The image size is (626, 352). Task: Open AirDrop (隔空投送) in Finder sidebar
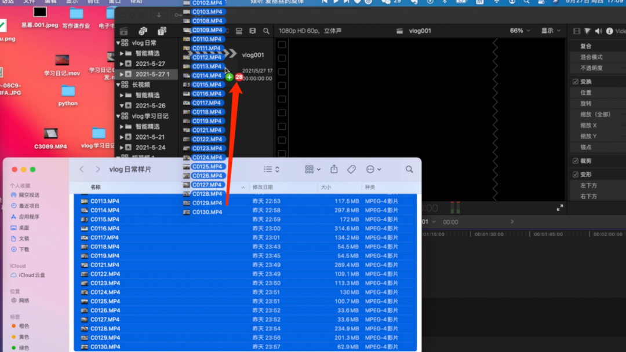pyautogui.click(x=25, y=195)
